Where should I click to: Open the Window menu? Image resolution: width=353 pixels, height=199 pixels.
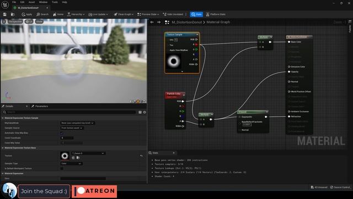[x=43, y=2]
